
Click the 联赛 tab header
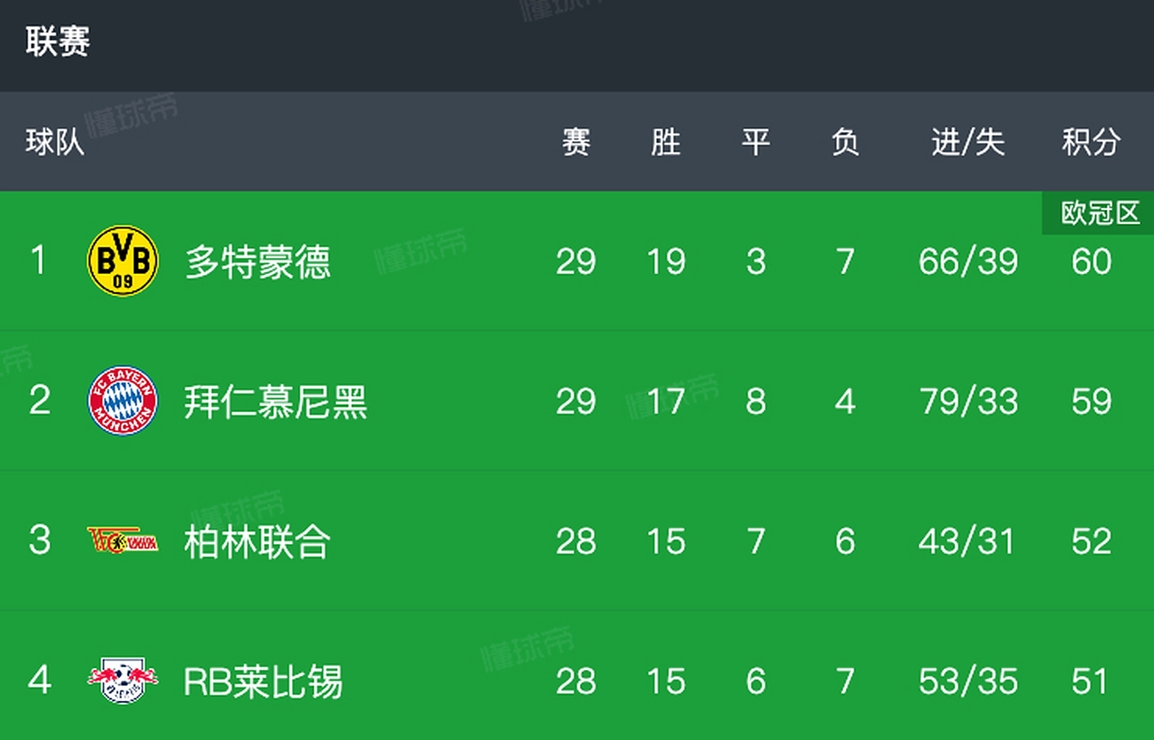point(58,42)
